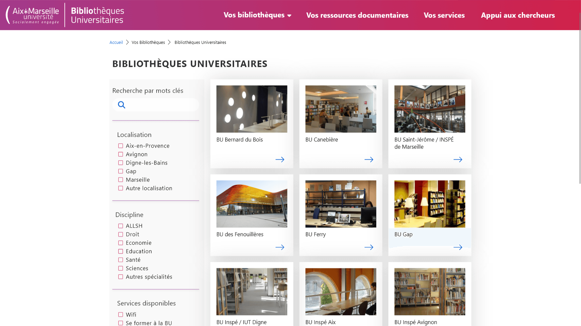Image resolution: width=581 pixels, height=326 pixels.
Task: Click the BU Canebière reading room photo
Action: [x=341, y=109]
